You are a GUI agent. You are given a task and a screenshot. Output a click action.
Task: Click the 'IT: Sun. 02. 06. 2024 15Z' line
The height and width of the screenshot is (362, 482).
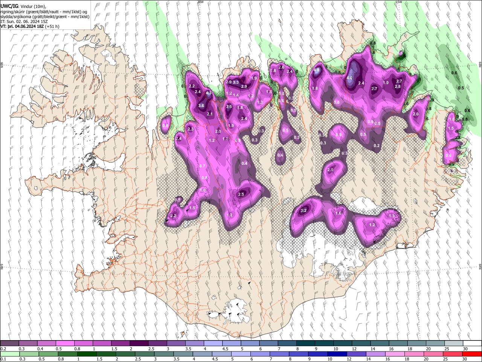[x=24, y=21]
